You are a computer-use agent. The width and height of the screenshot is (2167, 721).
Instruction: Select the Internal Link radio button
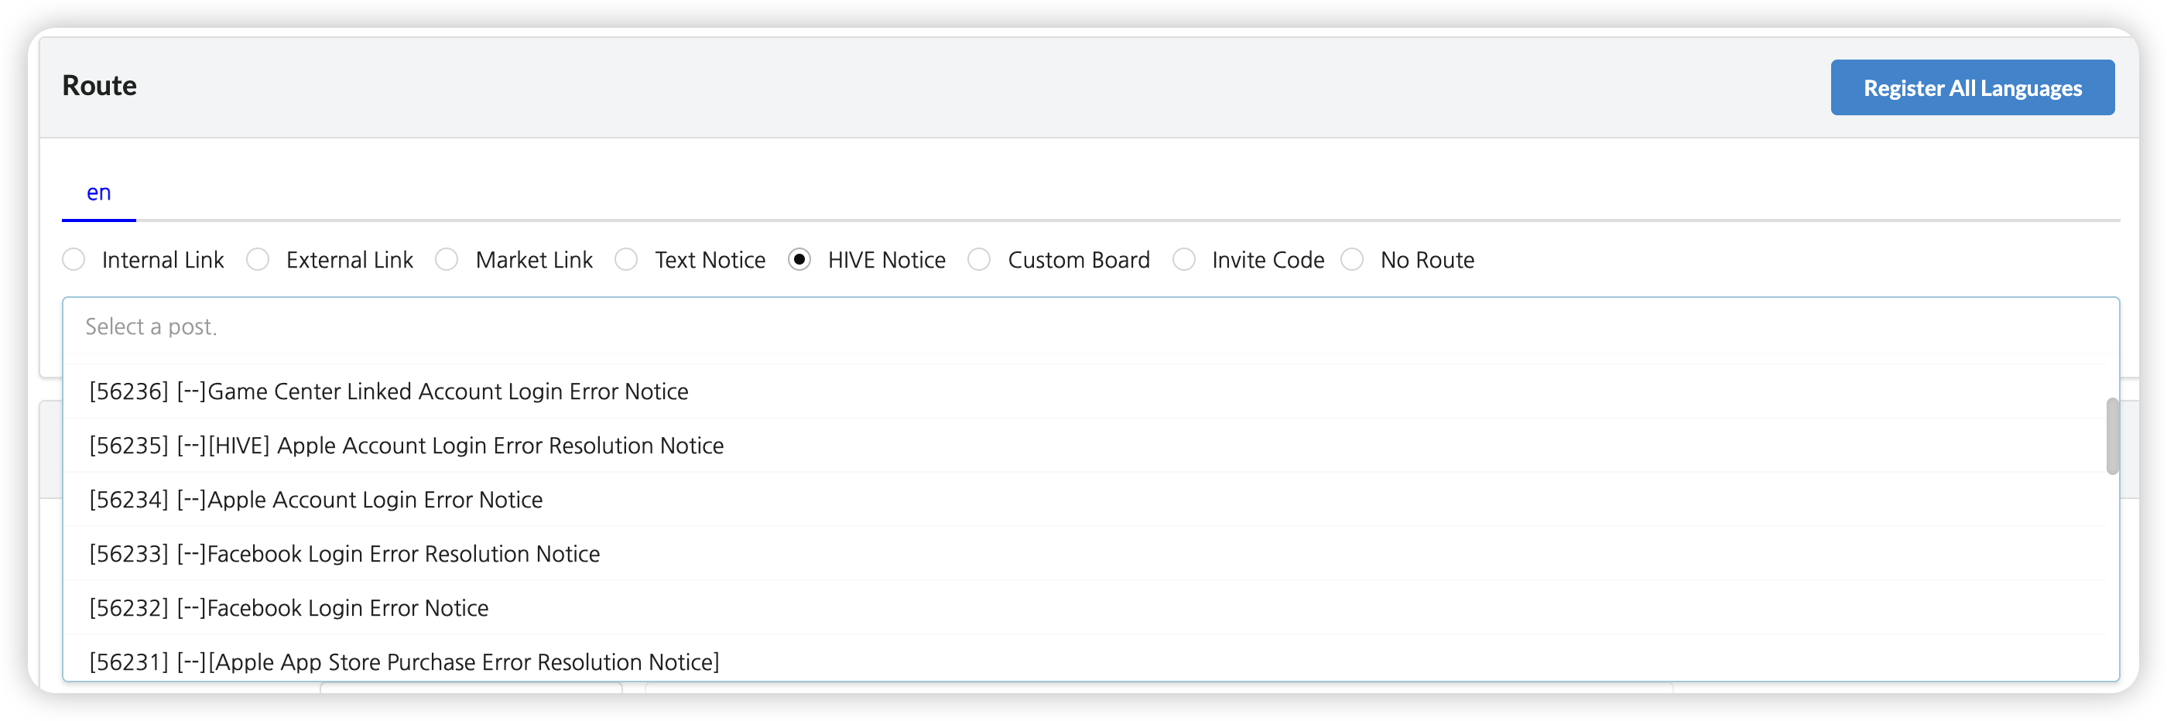point(74,260)
